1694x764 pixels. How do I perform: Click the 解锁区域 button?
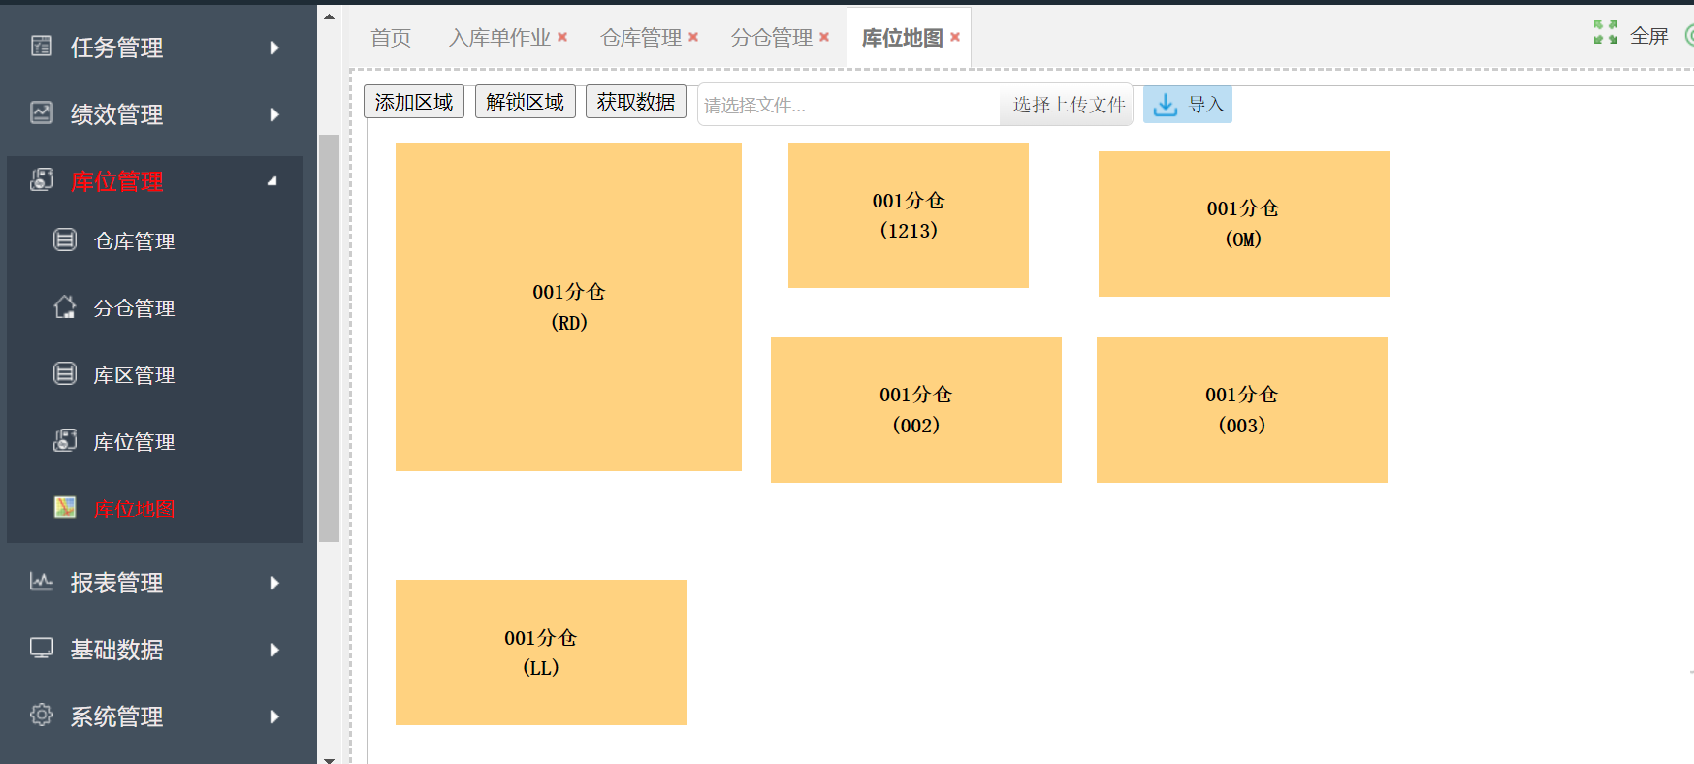pyautogui.click(x=526, y=102)
